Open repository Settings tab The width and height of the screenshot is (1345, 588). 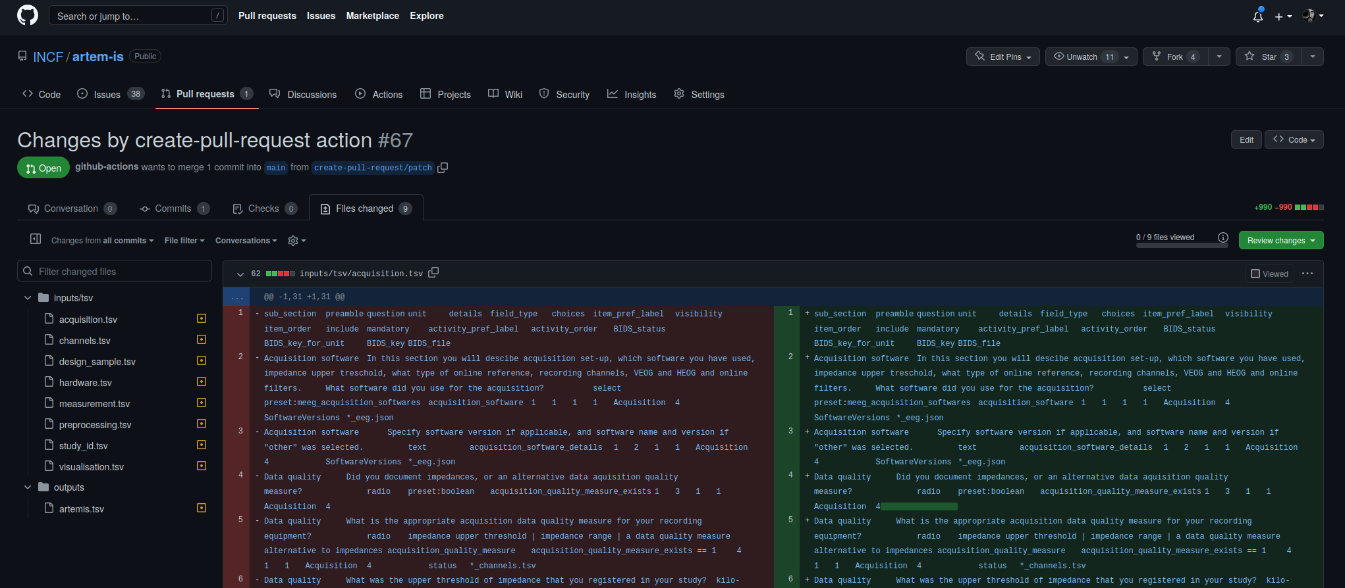click(700, 94)
